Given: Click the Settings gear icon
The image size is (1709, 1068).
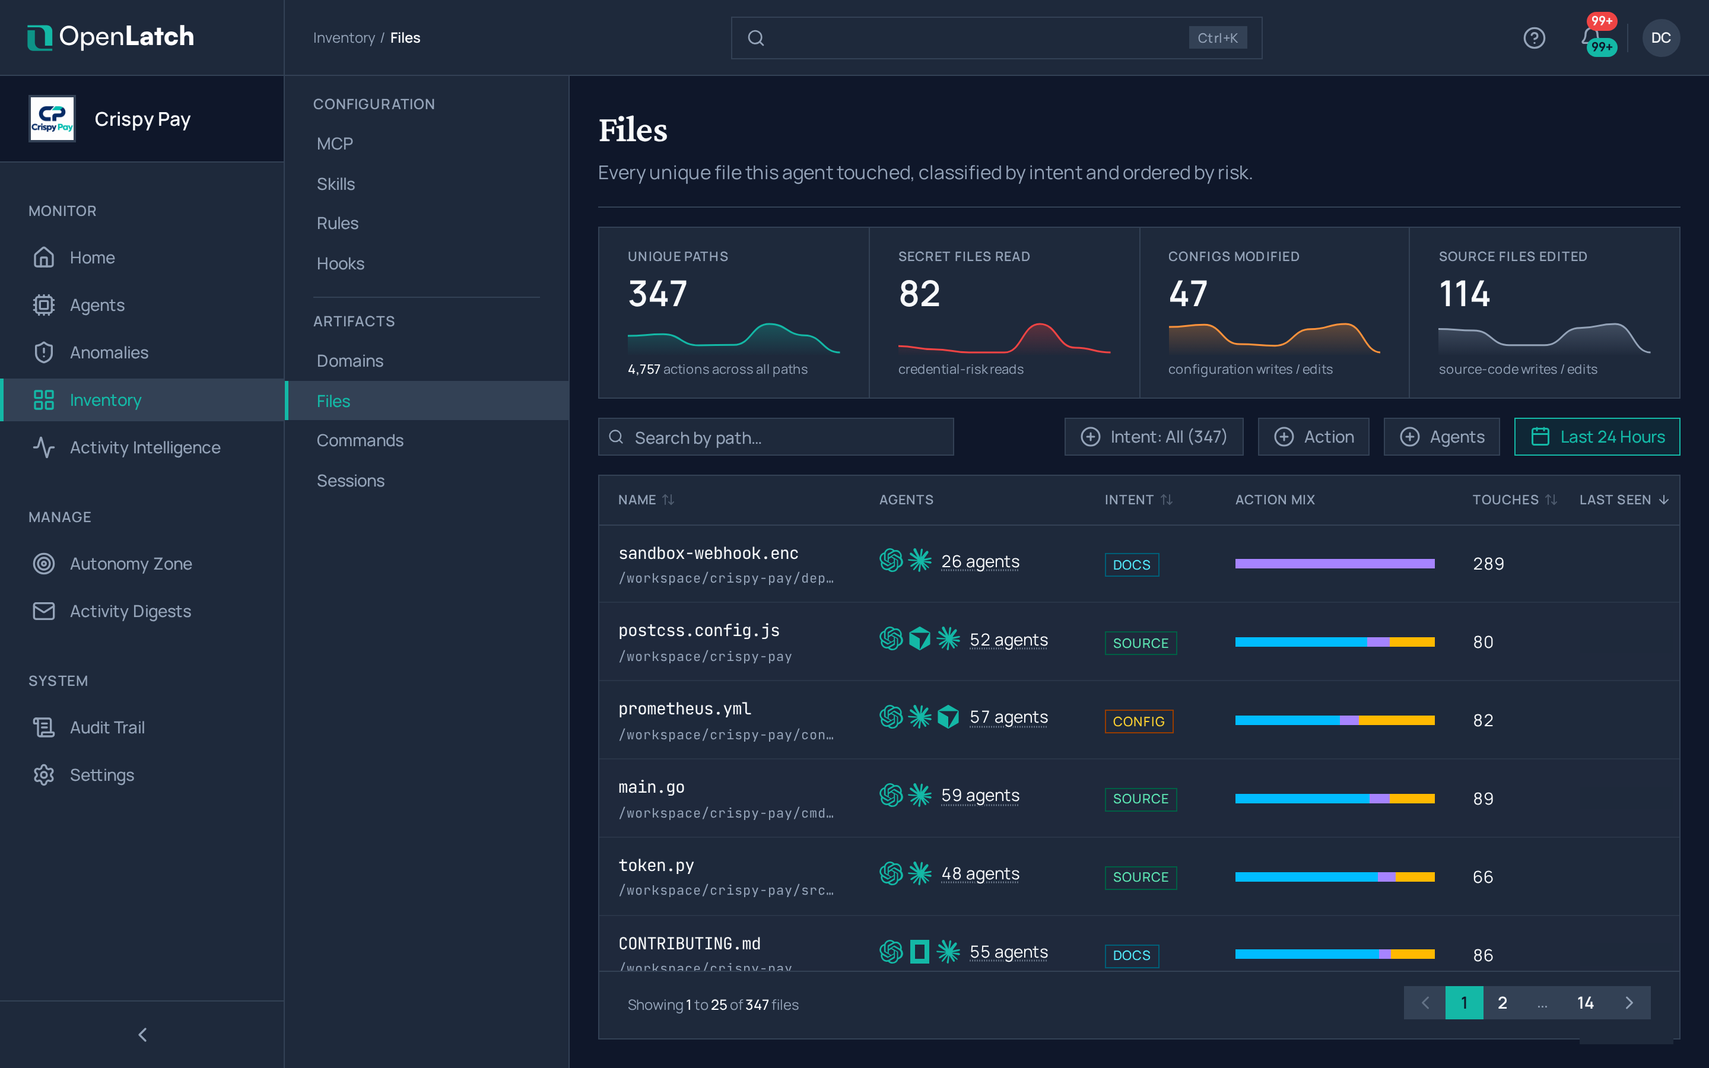Looking at the screenshot, I should point(44,775).
